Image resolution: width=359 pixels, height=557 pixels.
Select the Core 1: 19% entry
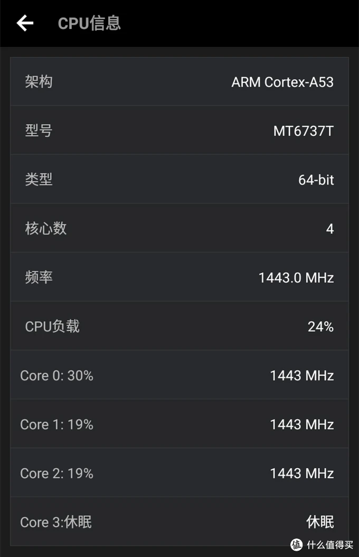56,424
